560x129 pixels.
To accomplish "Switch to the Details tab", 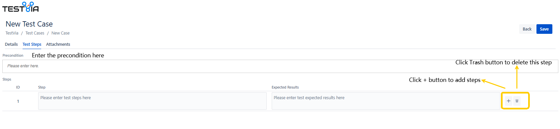I will (11, 44).
